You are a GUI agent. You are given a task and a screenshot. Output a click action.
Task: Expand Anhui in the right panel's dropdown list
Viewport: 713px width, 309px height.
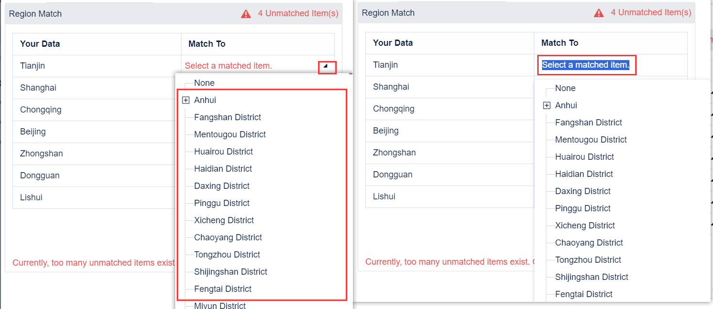pos(547,105)
